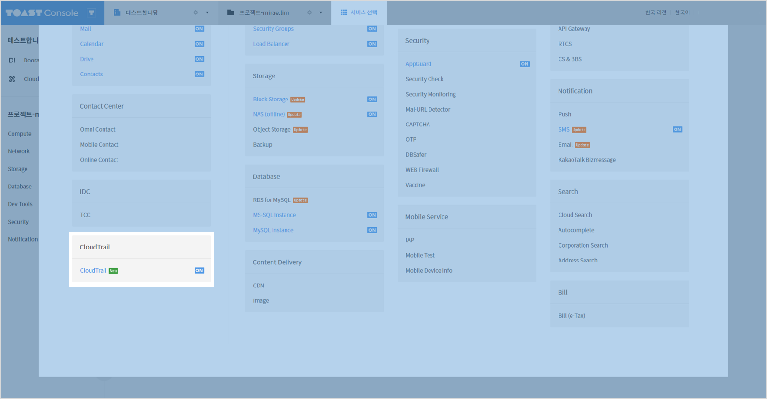Viewport: 767px width, 399px height.
Task: Select Security Monitoring service
Action: pyautogui.click(x=430, y=94)
